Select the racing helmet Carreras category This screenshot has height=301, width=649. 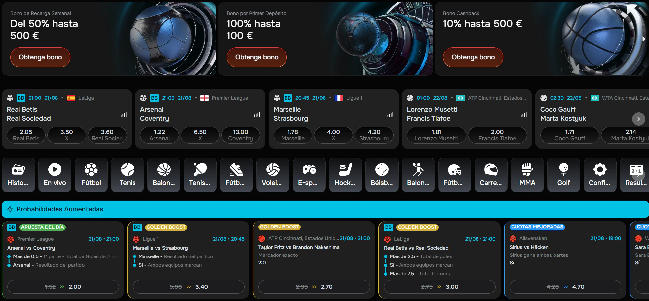[x=491, y=175]
